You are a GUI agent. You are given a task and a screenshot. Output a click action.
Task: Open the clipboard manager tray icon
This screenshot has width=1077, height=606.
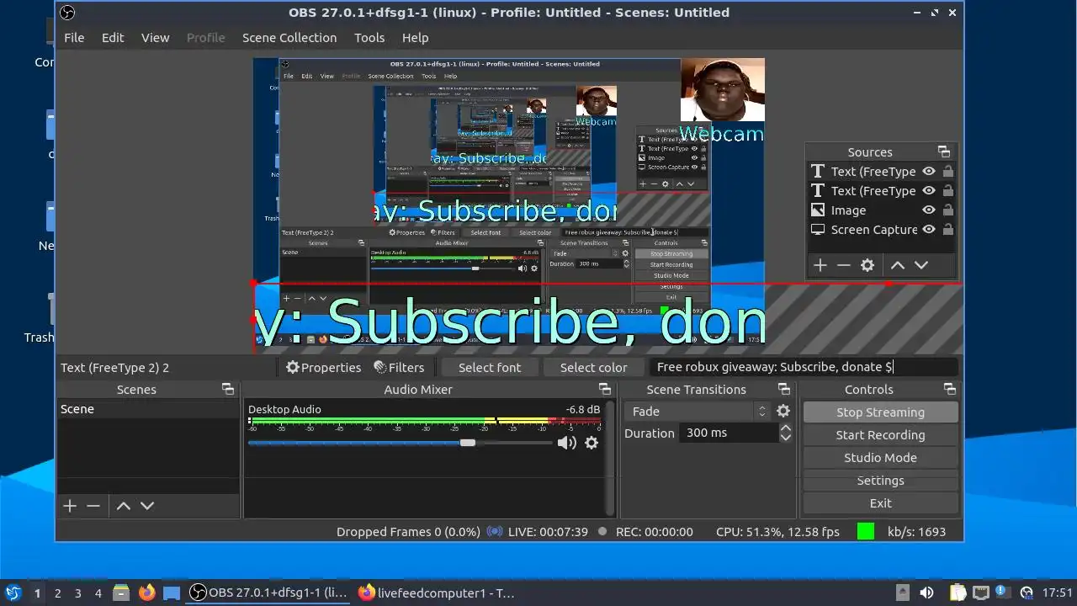[x=958, y=593]
